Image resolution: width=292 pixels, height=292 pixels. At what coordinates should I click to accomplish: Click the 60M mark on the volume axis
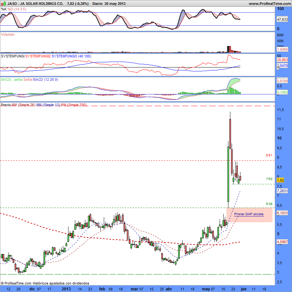tap(280, 35)
